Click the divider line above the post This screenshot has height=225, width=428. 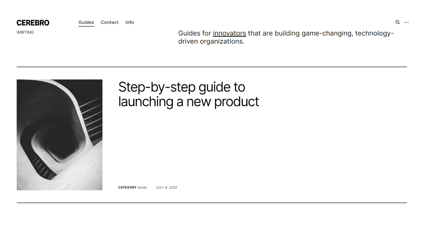click(212, 67)
